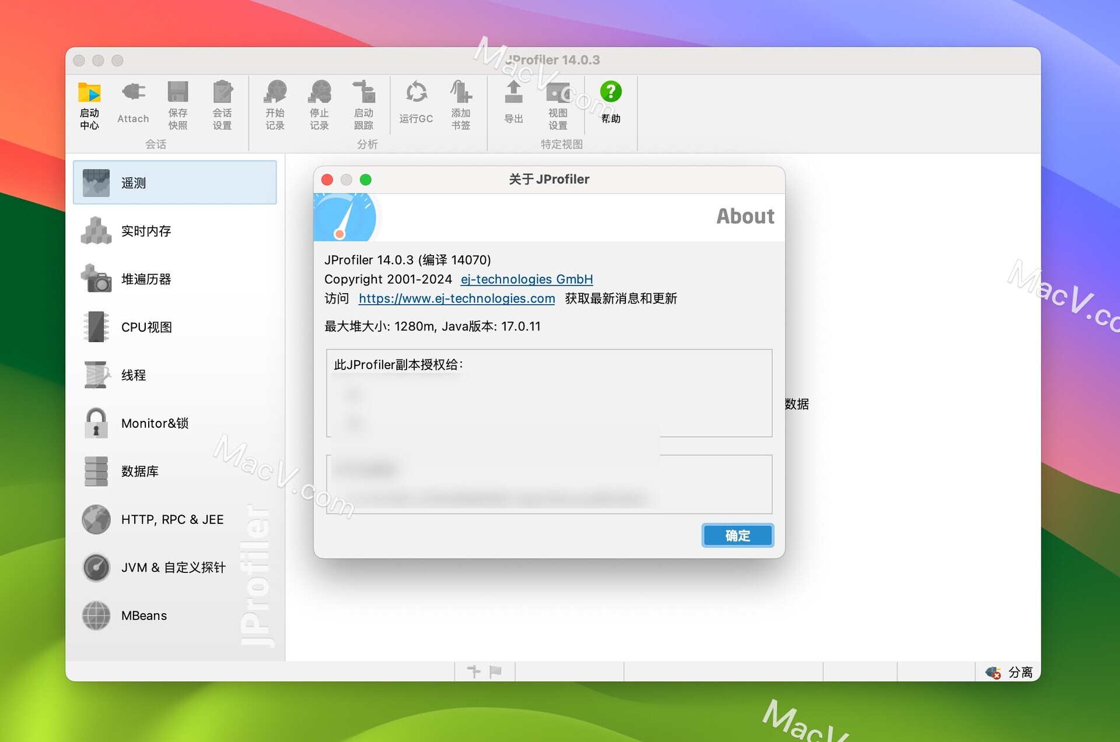Add a bookmark with 添加书签
Viewport: 1120px width, 742px height.
tap(460, 105)
